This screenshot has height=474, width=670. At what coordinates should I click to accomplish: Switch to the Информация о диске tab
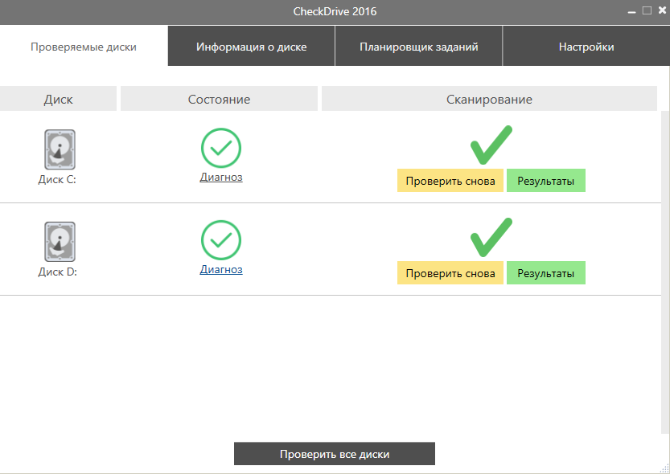(x=251, y=46)
